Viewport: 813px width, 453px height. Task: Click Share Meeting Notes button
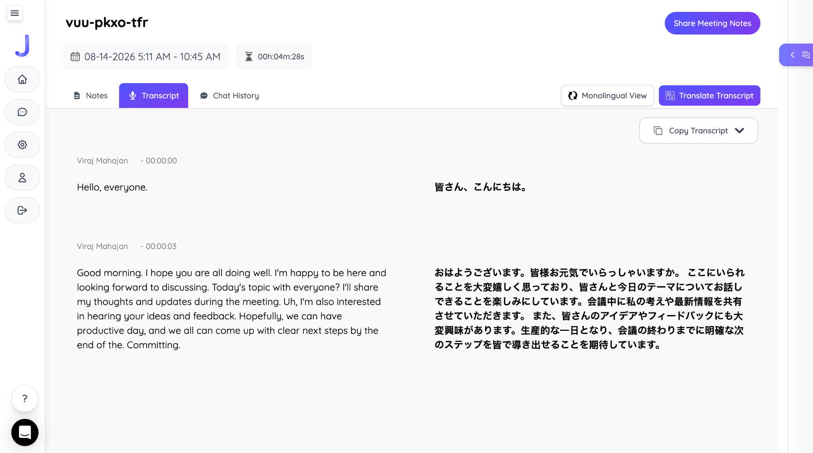712,23
